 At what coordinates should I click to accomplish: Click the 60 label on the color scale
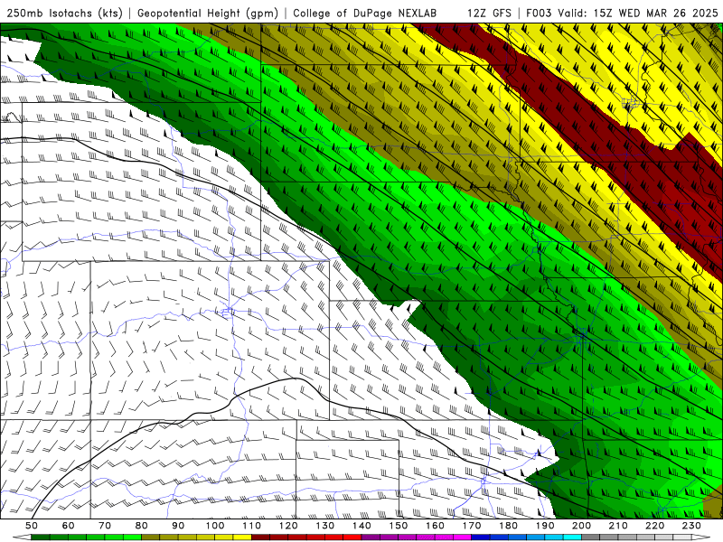[x=69, y=526]
